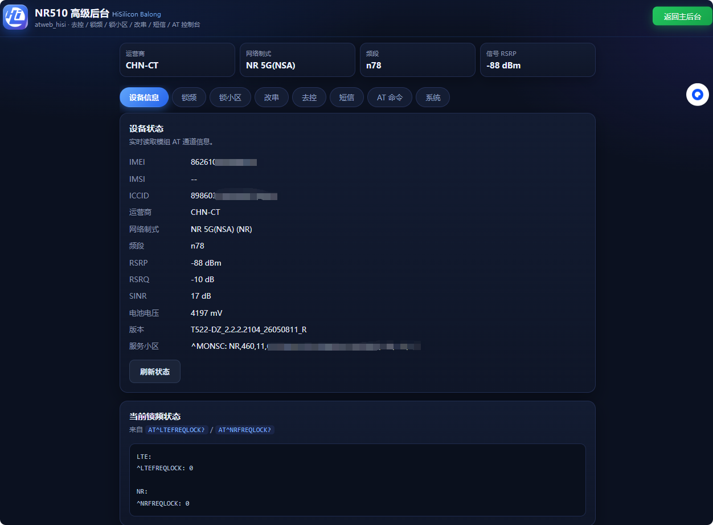713x525 pixels.
Task: Click the NR510 app logo icon
Action: (15, 17)
